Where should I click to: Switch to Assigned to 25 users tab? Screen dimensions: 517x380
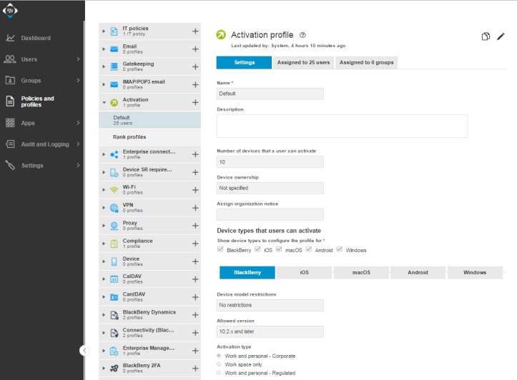pos(303,63)
